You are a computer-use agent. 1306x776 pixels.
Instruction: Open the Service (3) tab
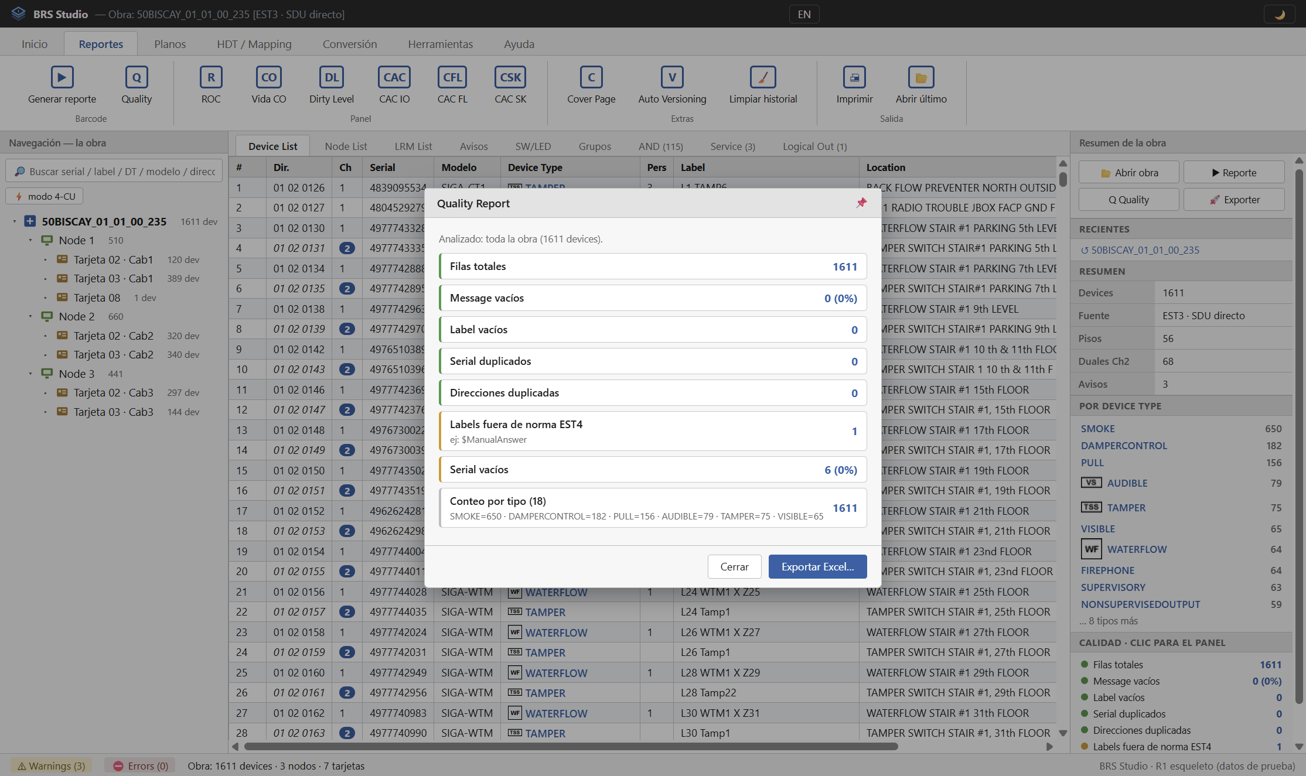(732, 146)
